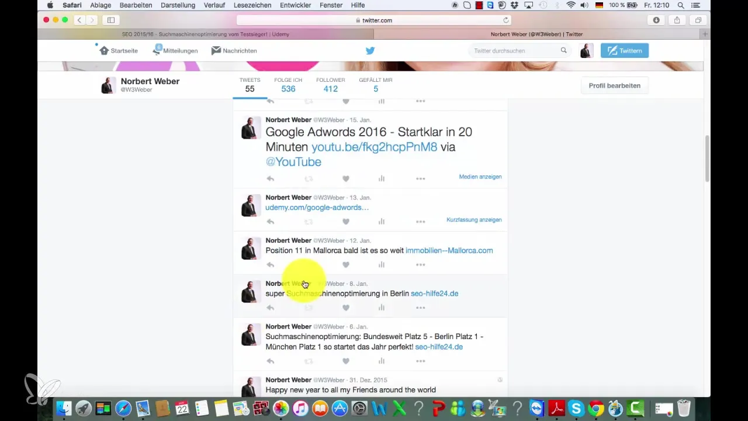The width and height of the screenshot is (748, 421).
Task: Click Norbert Weber name on 12. Jan. tweet
Action: (288, 240)
